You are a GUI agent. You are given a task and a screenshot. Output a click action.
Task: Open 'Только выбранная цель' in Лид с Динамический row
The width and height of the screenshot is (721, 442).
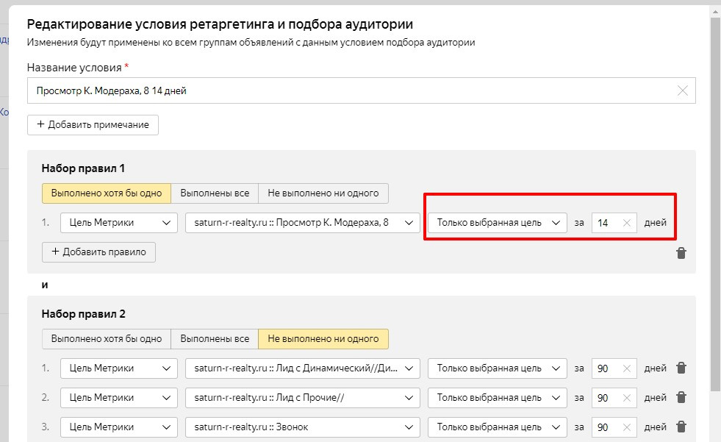pyautogui.click(x=497, y=368)
